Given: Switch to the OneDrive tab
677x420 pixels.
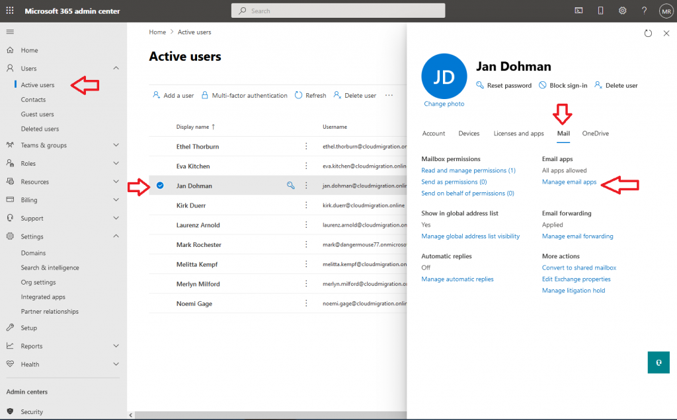Looking at the screenshot, I should click(596, 133).
